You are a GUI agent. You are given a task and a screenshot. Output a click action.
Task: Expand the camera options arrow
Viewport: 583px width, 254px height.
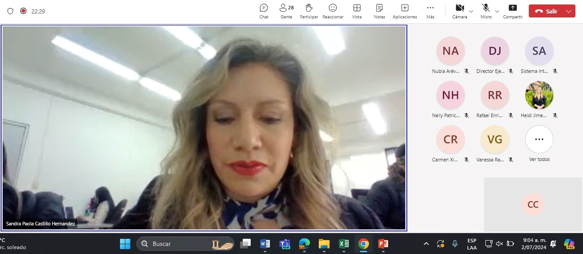tap(471, 11)
